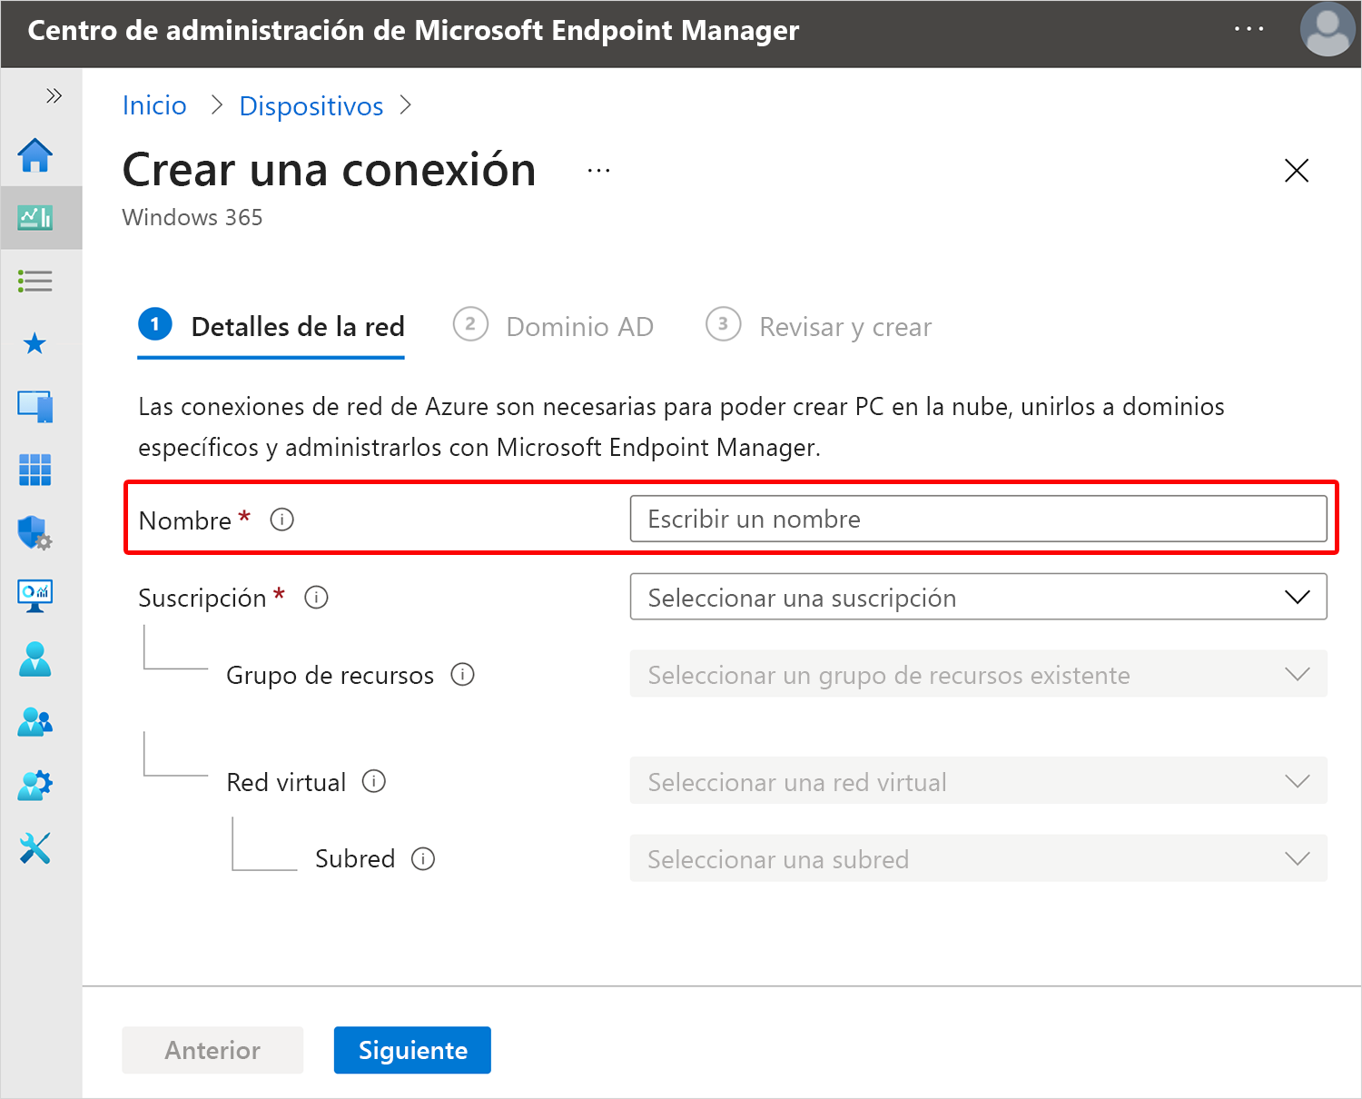Viewport: 1362px width, 1099px height.
Task: Open the Dashboard chart icon in the sidebar
Action: pos(35,217)
